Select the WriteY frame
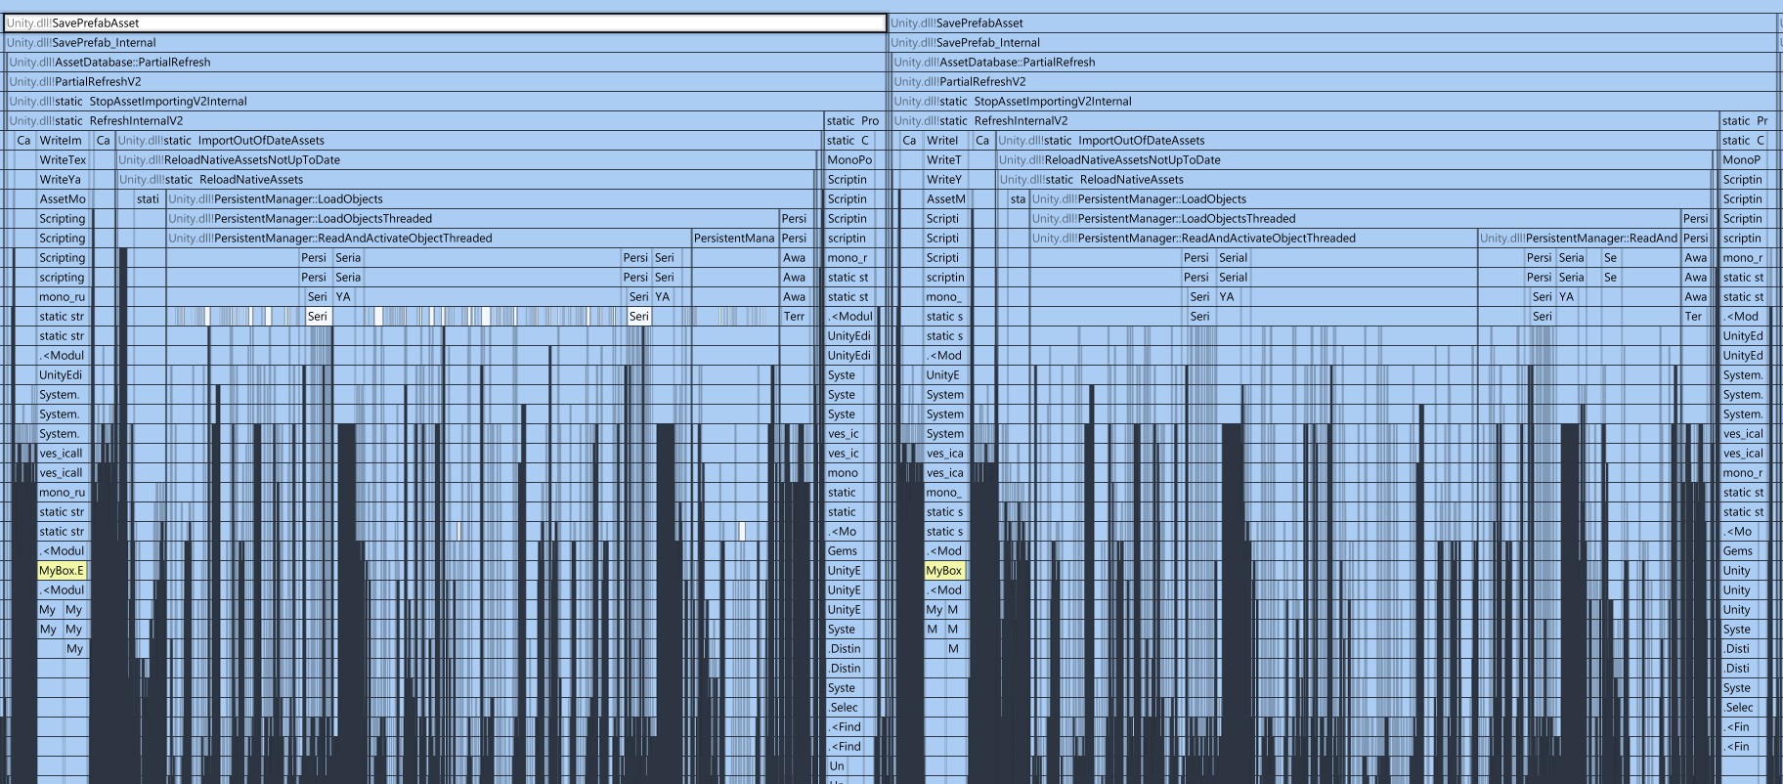This screenshot has width=1783, height=784. (x=944, y=180)
